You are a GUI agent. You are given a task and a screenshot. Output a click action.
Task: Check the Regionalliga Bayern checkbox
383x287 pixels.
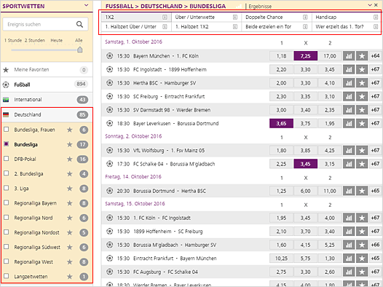click(x=7, y=203)
